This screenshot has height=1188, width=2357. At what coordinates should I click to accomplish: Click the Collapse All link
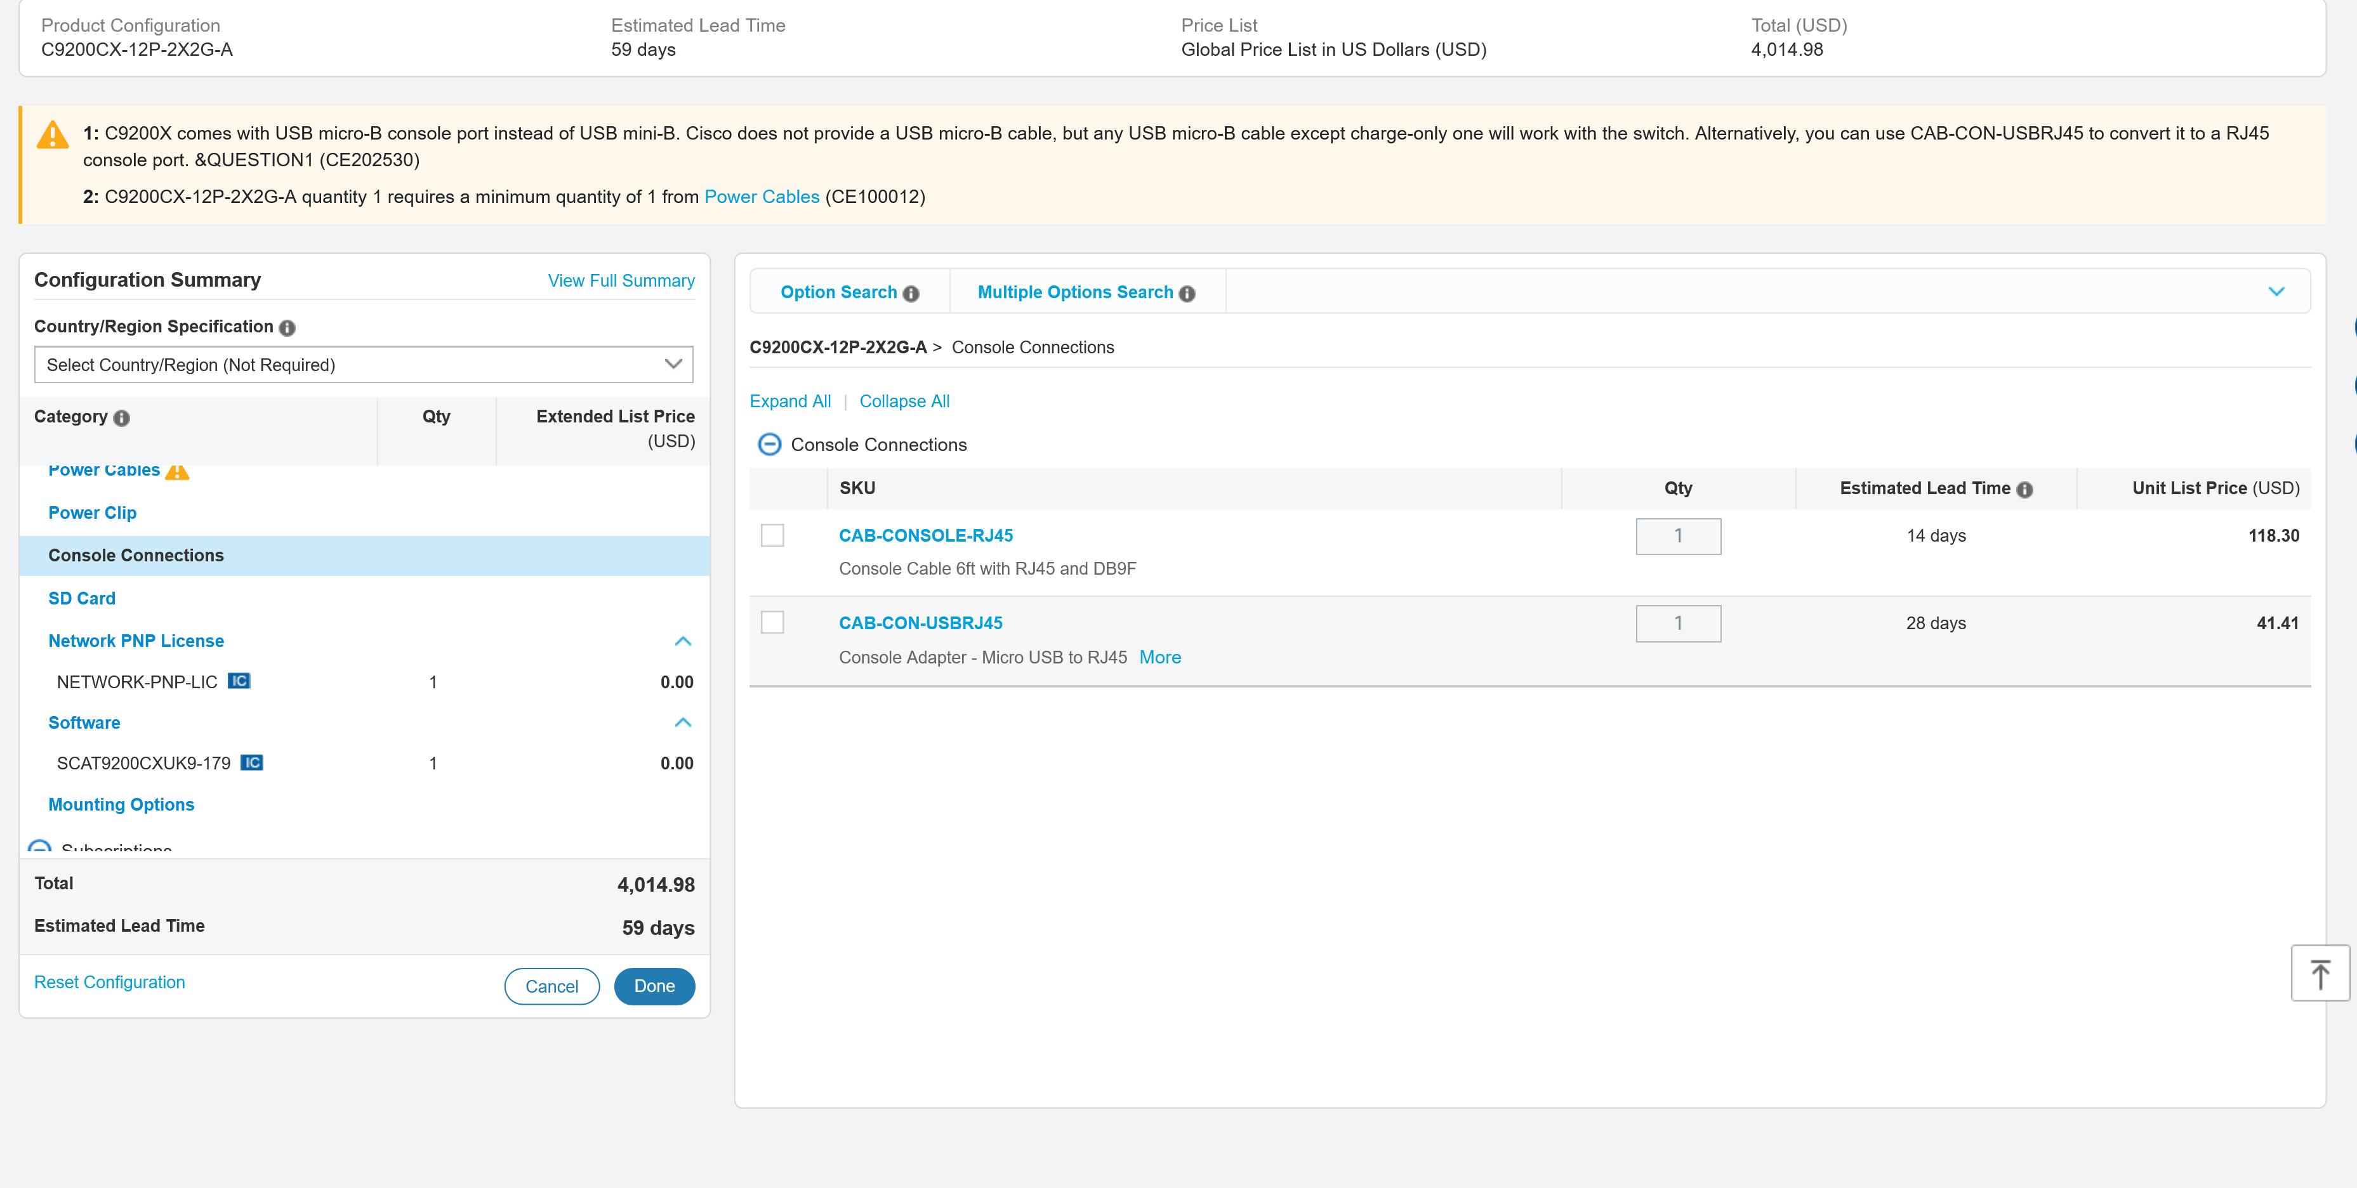tap(904, 401)
